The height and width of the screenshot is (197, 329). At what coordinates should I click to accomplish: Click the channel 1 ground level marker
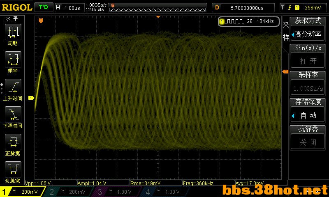point(31,98)
